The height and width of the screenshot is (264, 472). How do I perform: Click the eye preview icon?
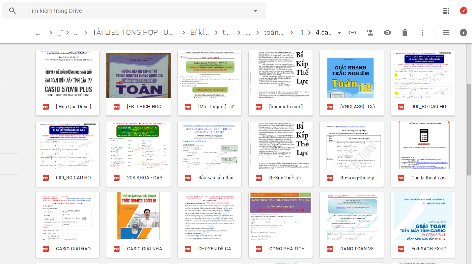pyautogui.click(x=387, y=33)
